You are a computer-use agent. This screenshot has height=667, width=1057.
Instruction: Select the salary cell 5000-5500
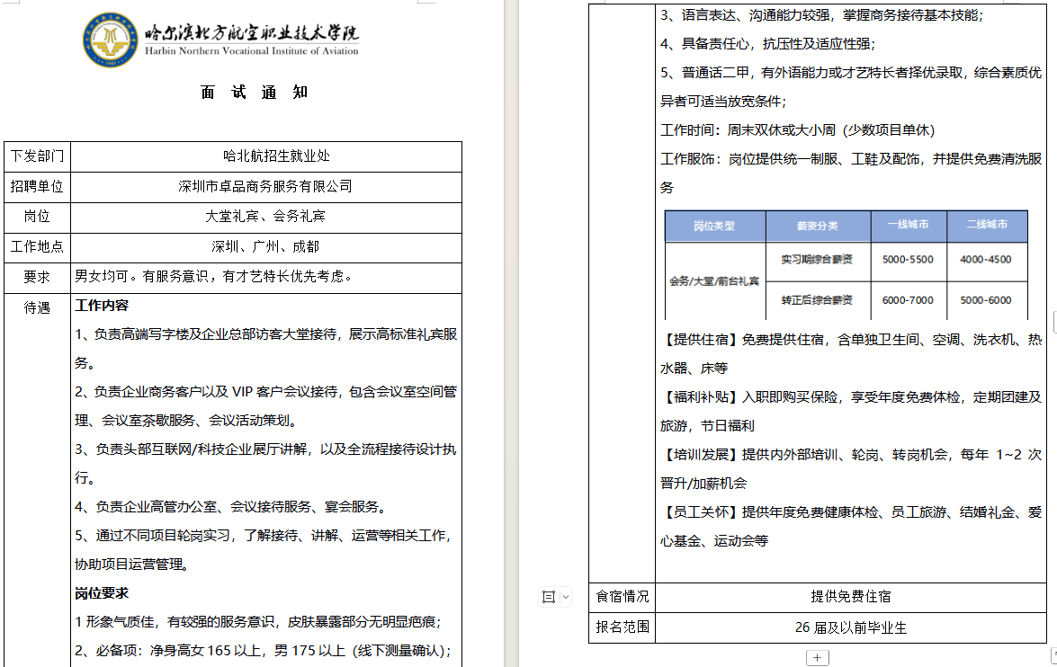909,262
